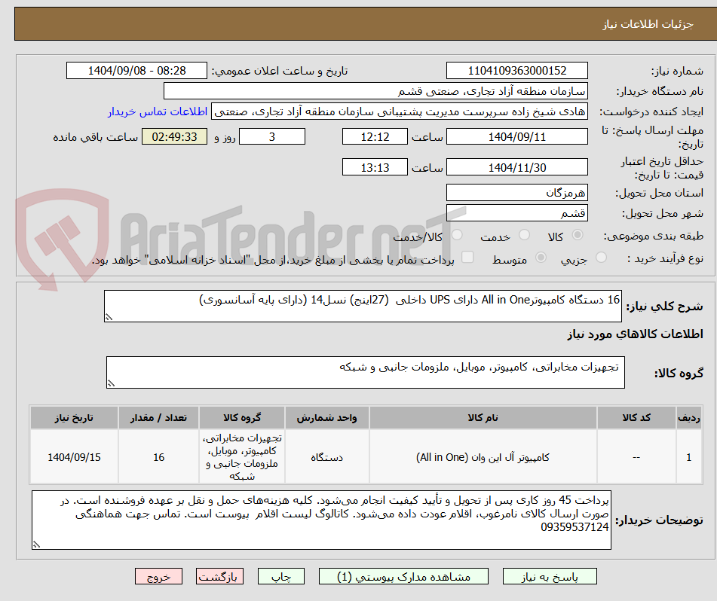Click cell کامپیوتر آل این وان (All in One)
The width and height of the screenshot is (717, 601).
pos(483,457)
